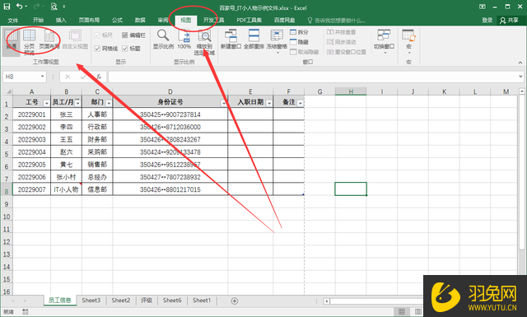Open the 身份证号 column filter dropdown
The image size is (527, 317).
point(223,104)
